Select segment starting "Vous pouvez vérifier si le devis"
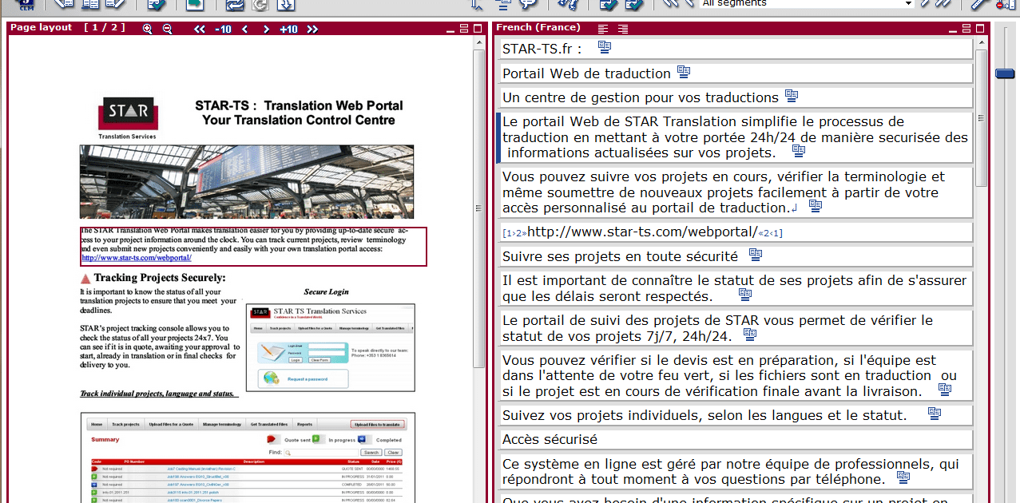 click(x=735, y=375)
